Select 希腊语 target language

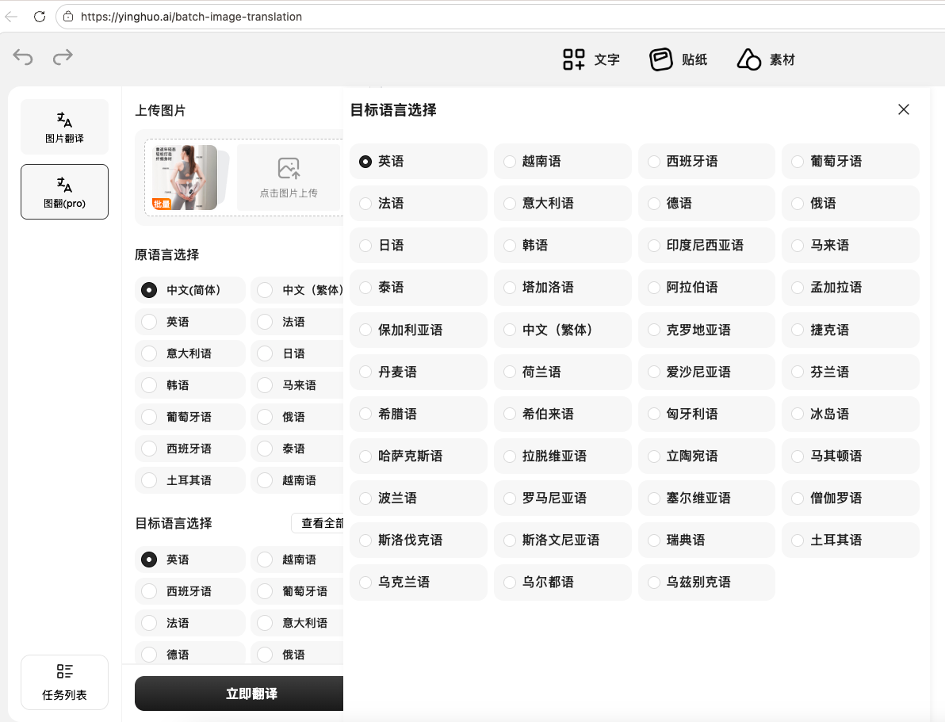click(419, 414)
